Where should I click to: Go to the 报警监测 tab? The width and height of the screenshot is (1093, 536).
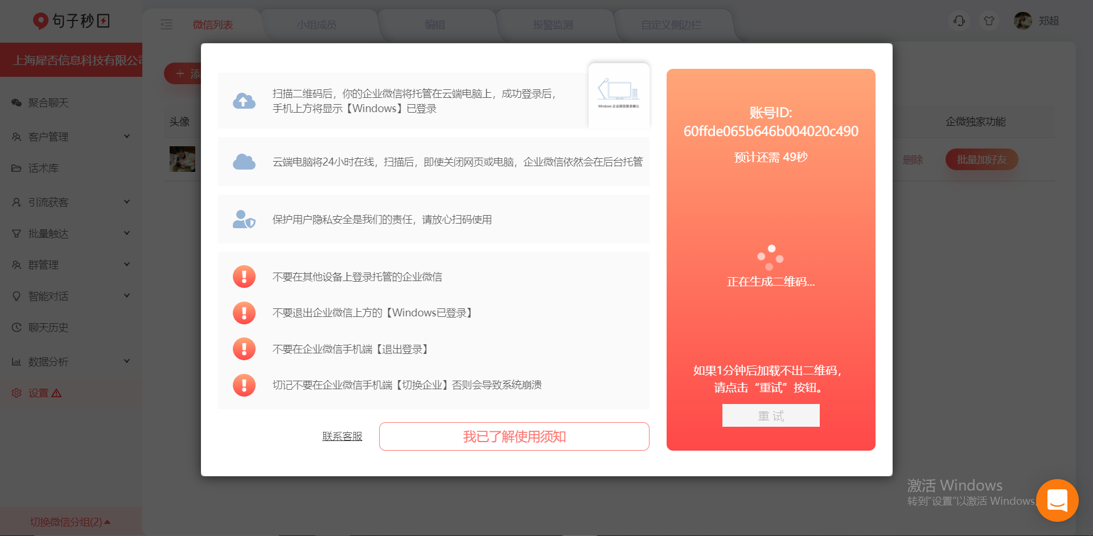point(553,25)
